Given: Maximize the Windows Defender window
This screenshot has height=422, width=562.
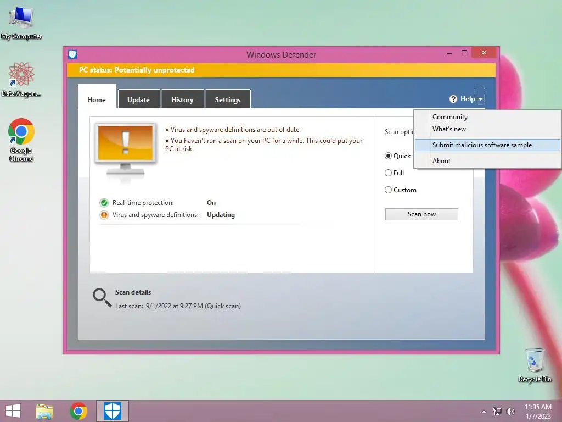Looking at the screenshot, I should click(x=464, y=53).
